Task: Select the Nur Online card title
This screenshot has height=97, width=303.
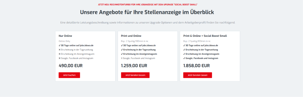Action: pyautogui.click(x=65, y=36)
